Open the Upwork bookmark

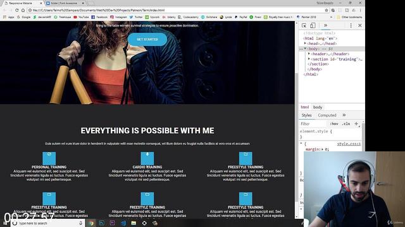tap(152, 17)
